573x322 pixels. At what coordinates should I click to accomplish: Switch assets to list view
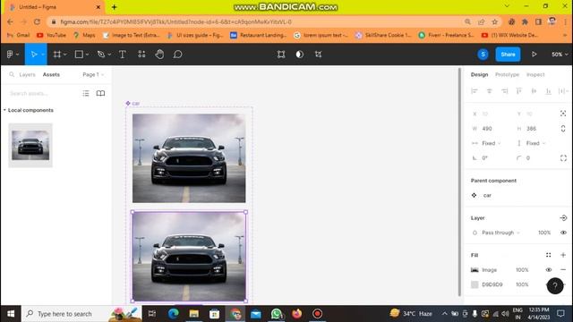click(86, 93)
